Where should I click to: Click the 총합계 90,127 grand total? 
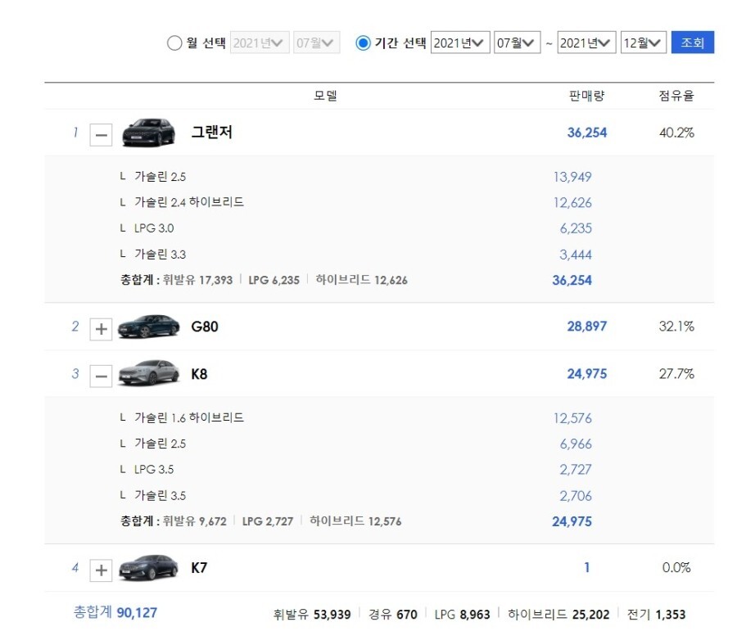[x=115, y=613]
